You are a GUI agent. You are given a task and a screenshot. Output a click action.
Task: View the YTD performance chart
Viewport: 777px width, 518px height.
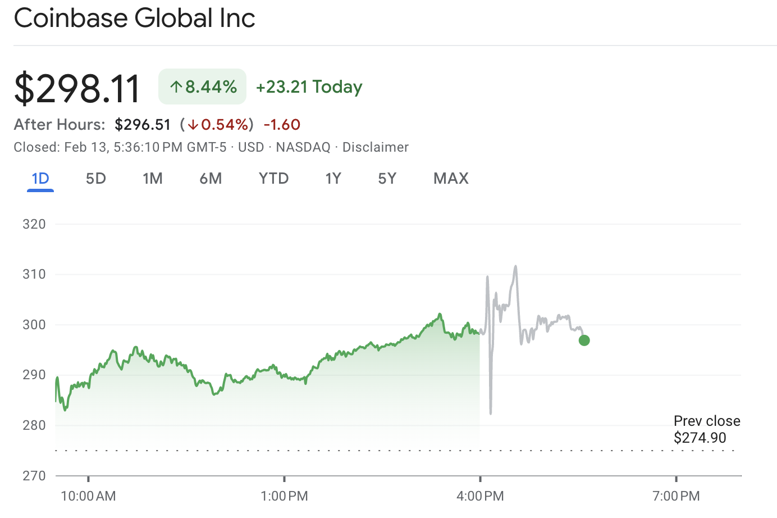[x=273, y=178]
